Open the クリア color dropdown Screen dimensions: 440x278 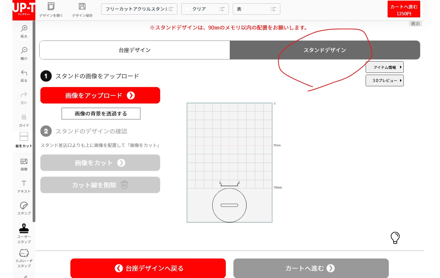pos(205,9)
